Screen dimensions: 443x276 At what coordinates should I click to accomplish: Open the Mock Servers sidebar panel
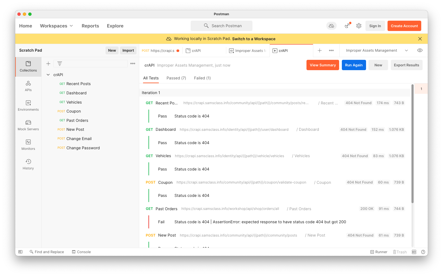point(28,125)
